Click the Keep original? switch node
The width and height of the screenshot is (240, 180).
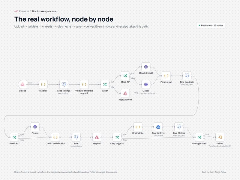[x=117, y=137]
